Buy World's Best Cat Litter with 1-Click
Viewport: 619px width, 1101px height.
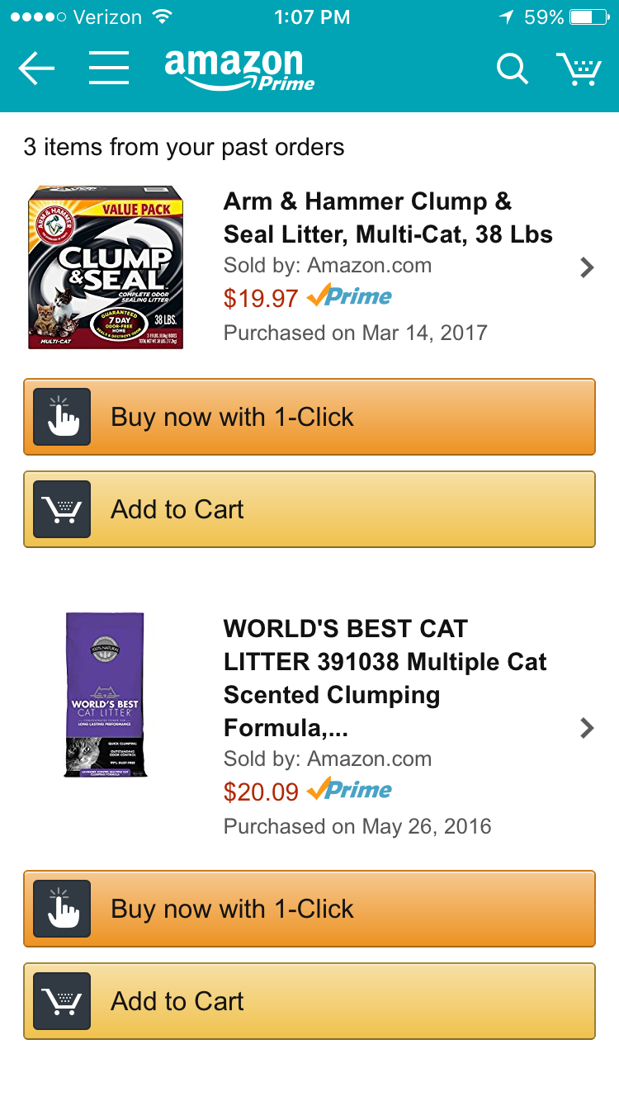pyautogui.click(x=309, y=909)
